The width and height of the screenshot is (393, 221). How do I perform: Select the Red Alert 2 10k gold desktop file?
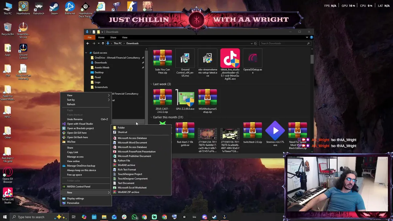point(8,155)
